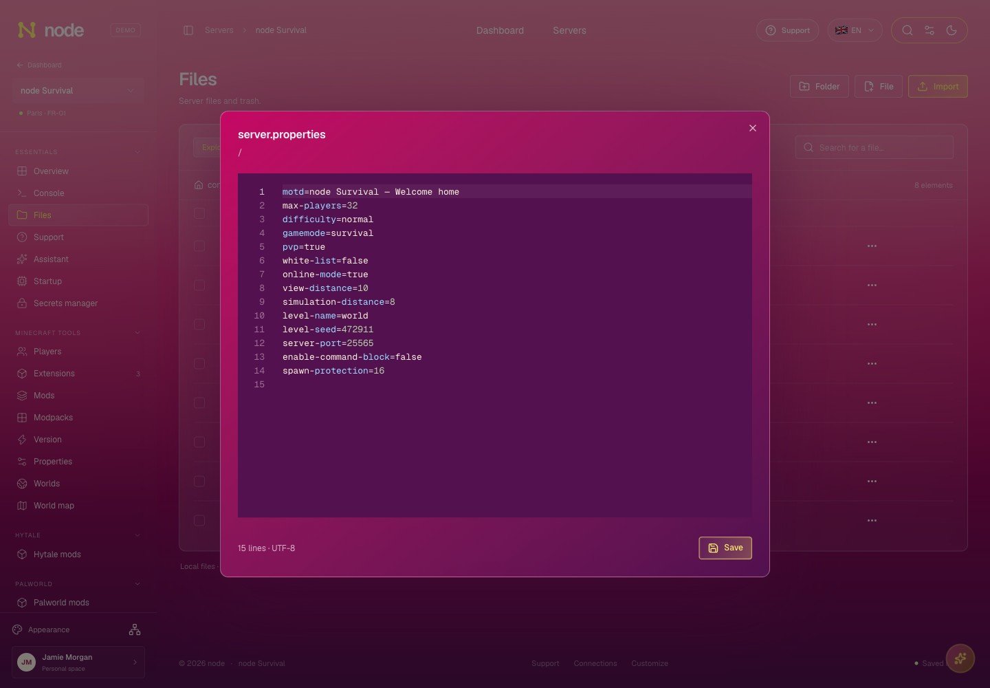Viewport: 990px width, 688px height.
Task: Open Modpacks in the sidebar
Action: coord(78,418)
